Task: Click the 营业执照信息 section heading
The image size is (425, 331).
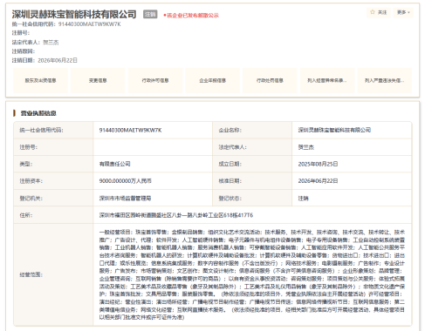Action: point(38,113)
